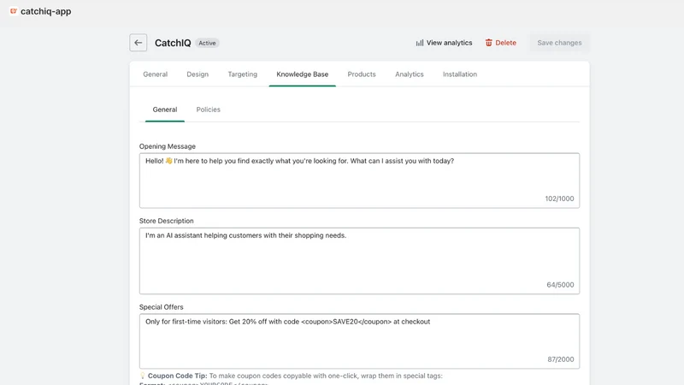Switch to the Policies sub-tab
Viewport: 684px width, 385px height.
pyautogui.click(x=208, y=110)
